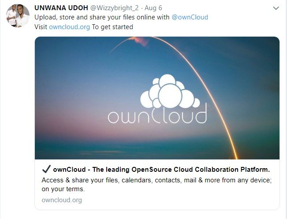Click the 'Collaboration Platform.' title text

pyautogui.click(x=232, y=170)
